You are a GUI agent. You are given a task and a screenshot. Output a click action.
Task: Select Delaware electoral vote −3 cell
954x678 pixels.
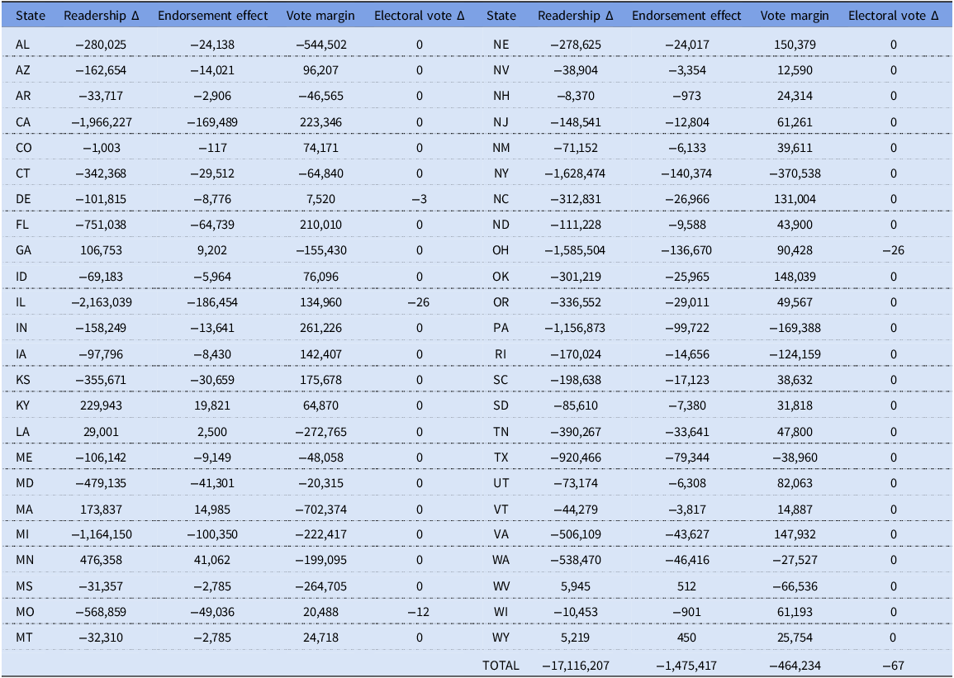click(419, 200)
